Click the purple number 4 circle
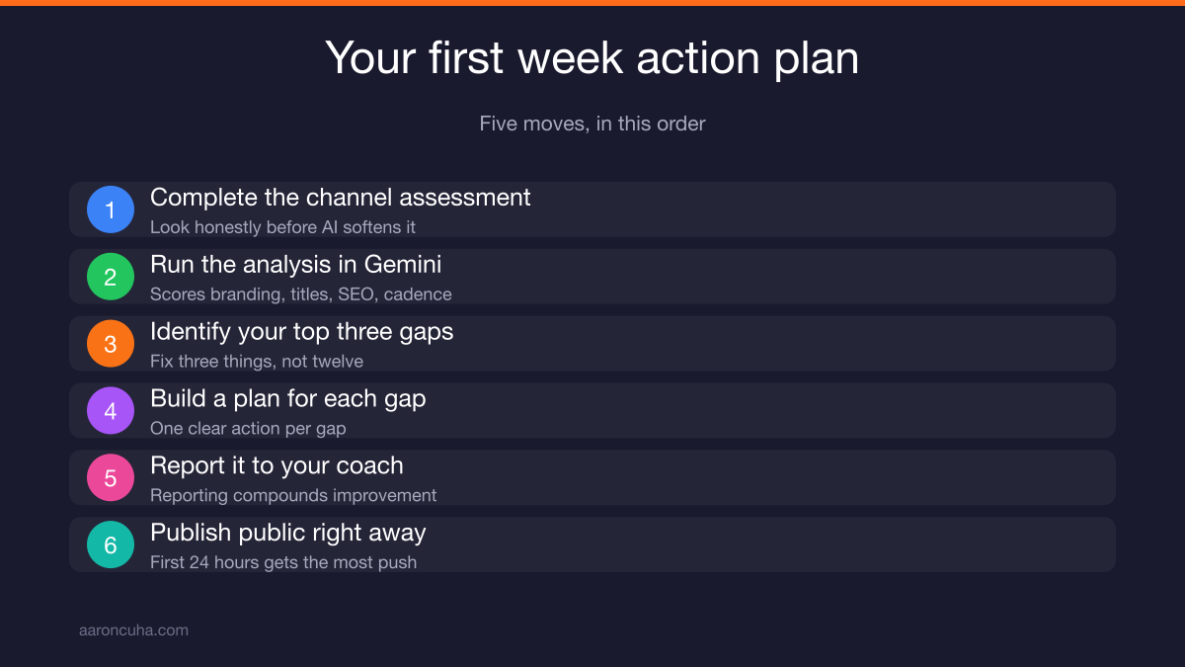Image resolution: width=1185 pixels, height=667 pixels. pyautogui.click(x=111, y=411)
